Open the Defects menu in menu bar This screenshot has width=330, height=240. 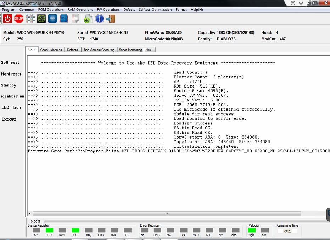click(x=129, y=10)
